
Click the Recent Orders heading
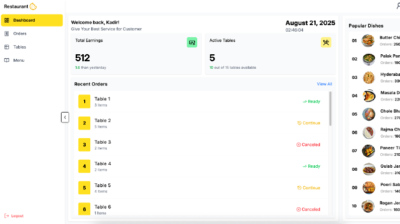point(91,84)
